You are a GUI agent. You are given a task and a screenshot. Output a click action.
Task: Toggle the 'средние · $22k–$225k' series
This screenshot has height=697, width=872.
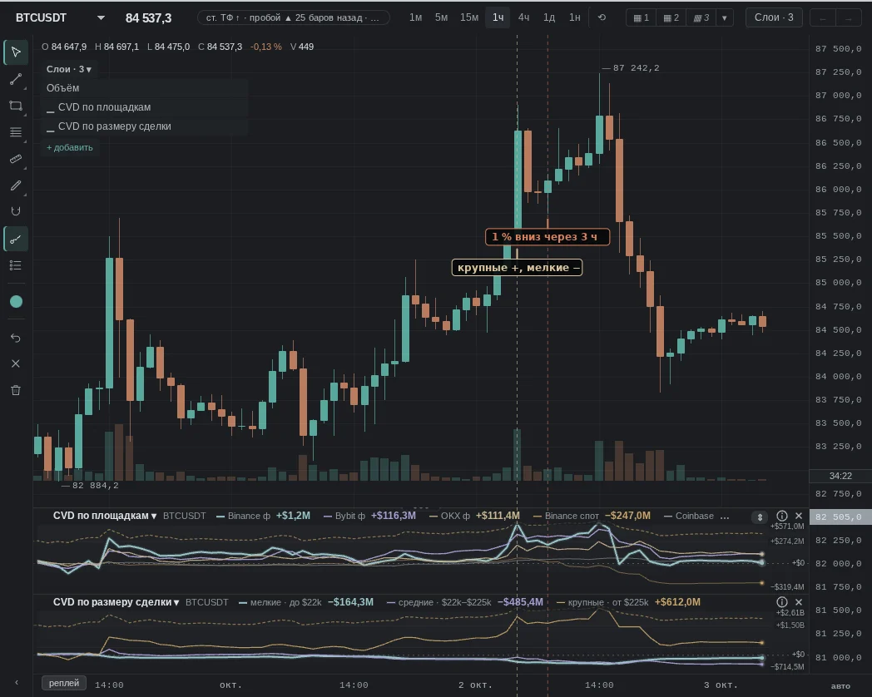[x=464, y=602]
